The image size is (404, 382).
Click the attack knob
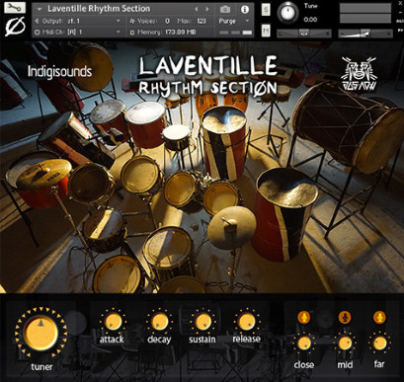[113, 321]
